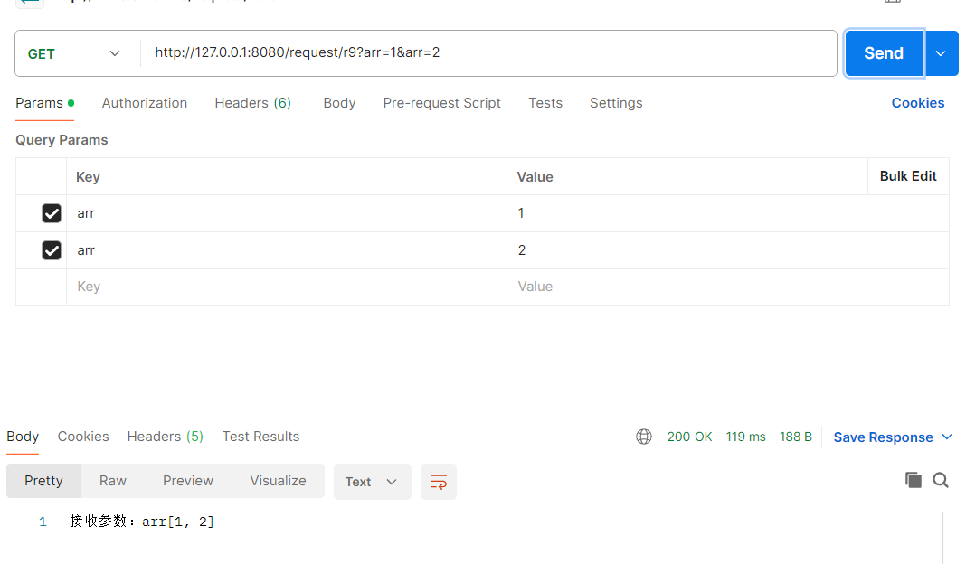Click the 119 ms response time

tap(745, 437)
